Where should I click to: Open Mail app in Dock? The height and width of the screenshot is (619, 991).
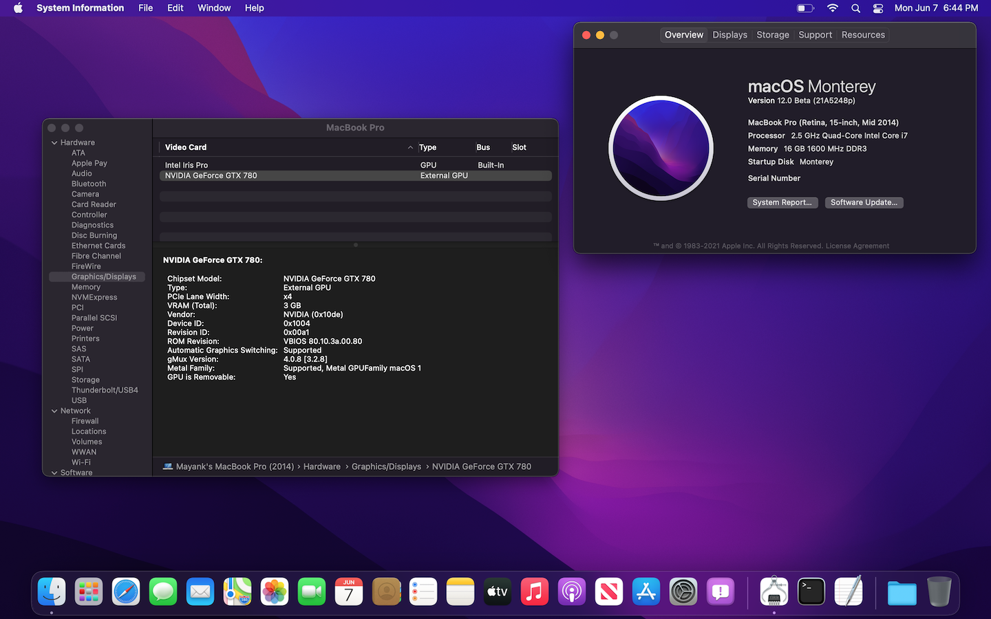click(200, 591)
